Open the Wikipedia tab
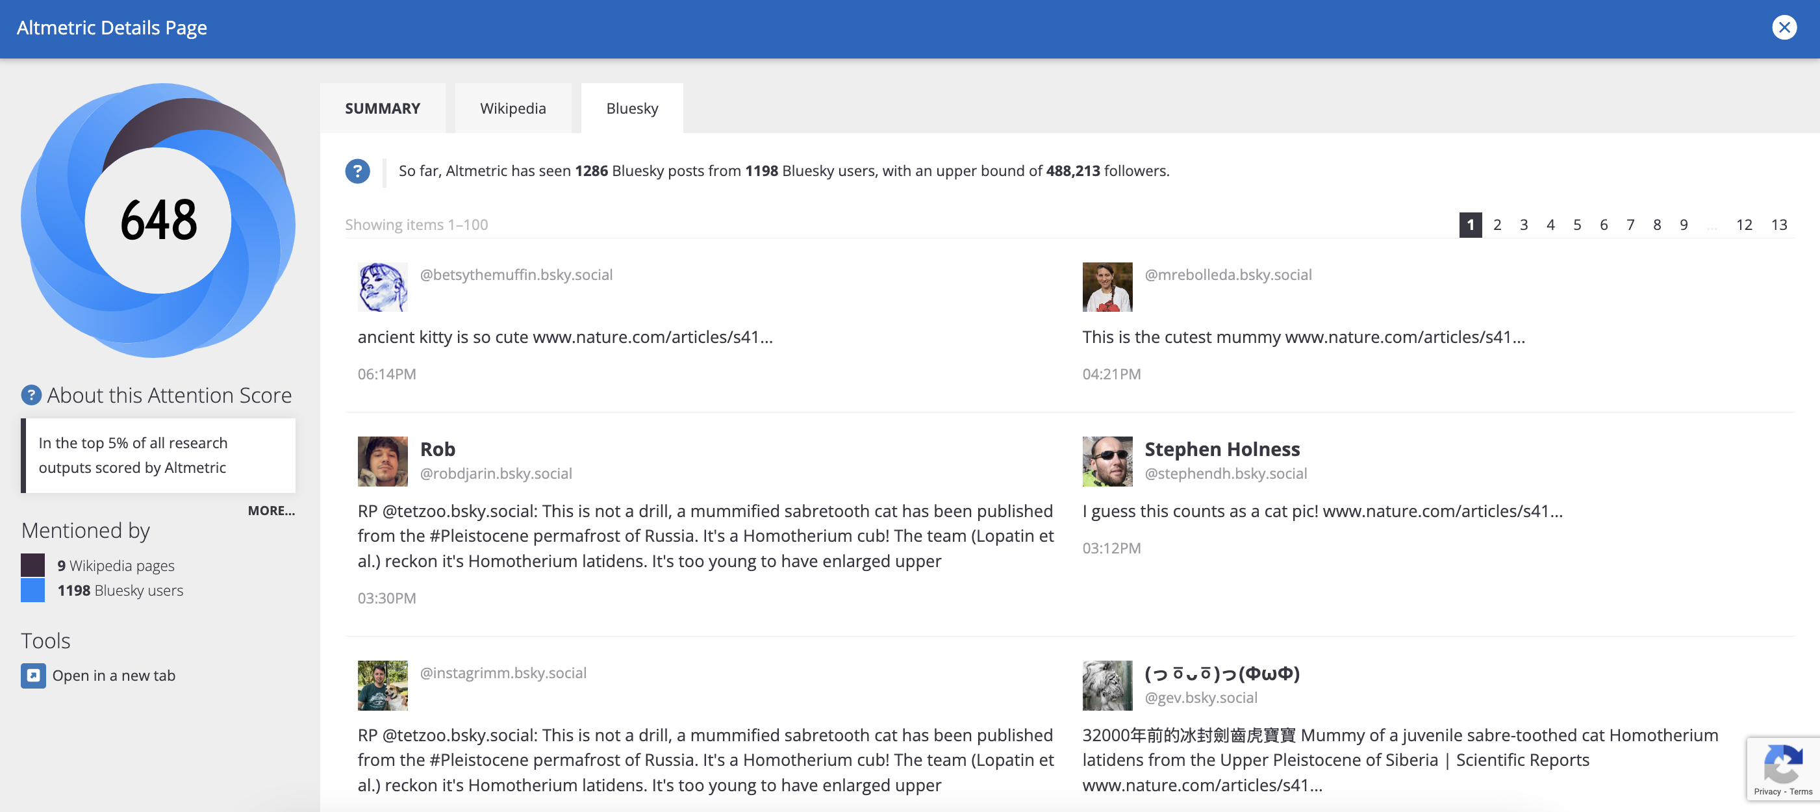The height and width of the screenshot is (812, 1820). click(513, 108)
